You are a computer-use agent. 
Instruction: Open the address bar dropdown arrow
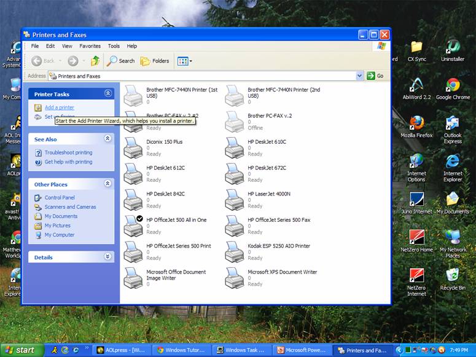point(359,76)
